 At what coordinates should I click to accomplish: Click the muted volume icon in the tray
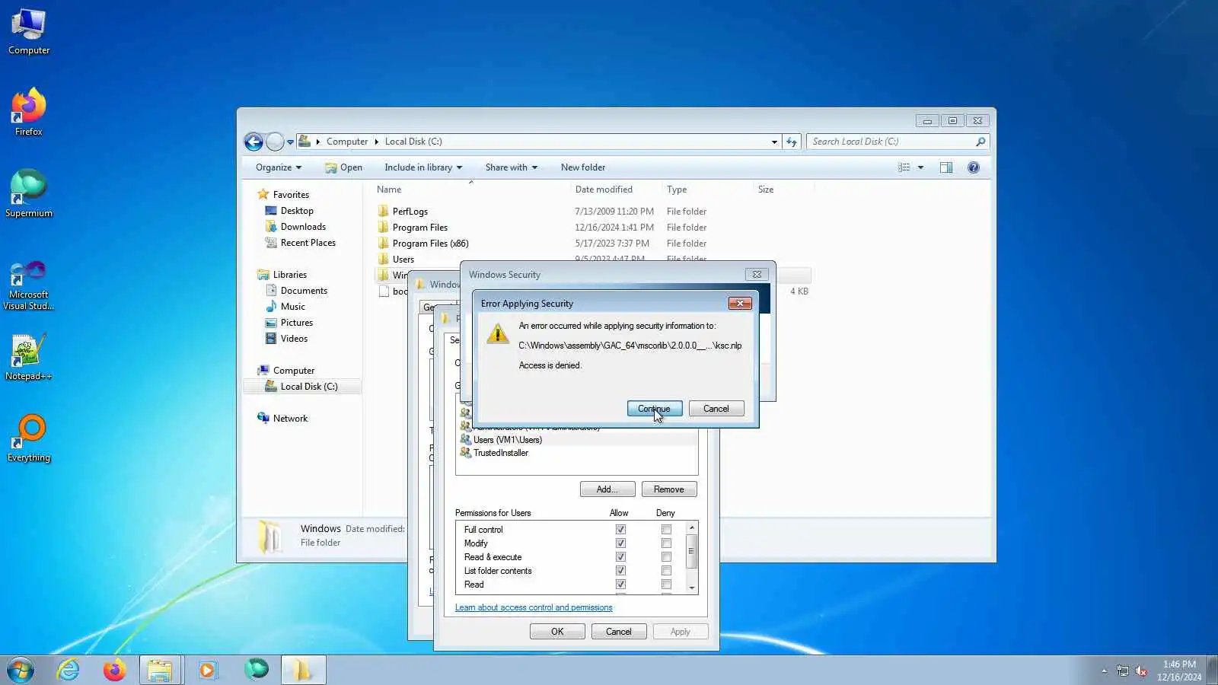(1140, 671)
